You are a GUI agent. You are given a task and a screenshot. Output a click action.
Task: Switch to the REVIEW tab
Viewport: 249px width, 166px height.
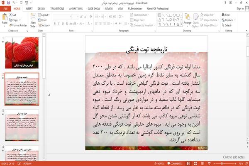(109, 9)
